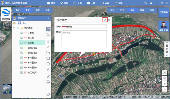This screenshot has height=99, width=170.
Task: Toggle the 滨江路 layer checkbox
Action: tap(22, 38)
